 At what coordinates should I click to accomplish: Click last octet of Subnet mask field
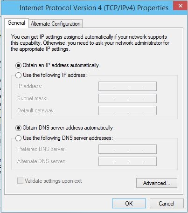tap(149, 98)
